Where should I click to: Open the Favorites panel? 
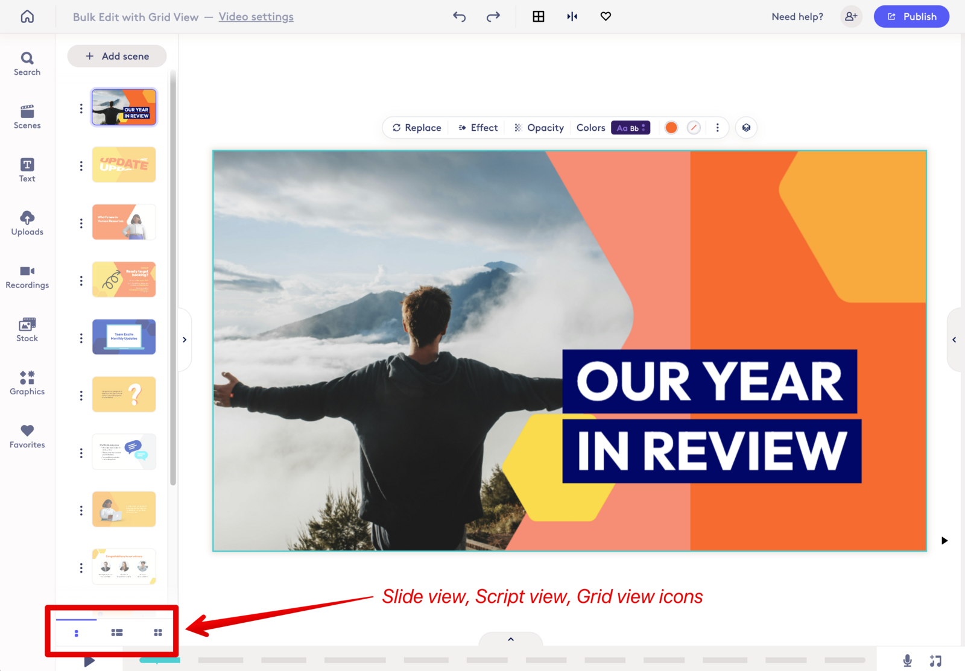tap(27, 436)
